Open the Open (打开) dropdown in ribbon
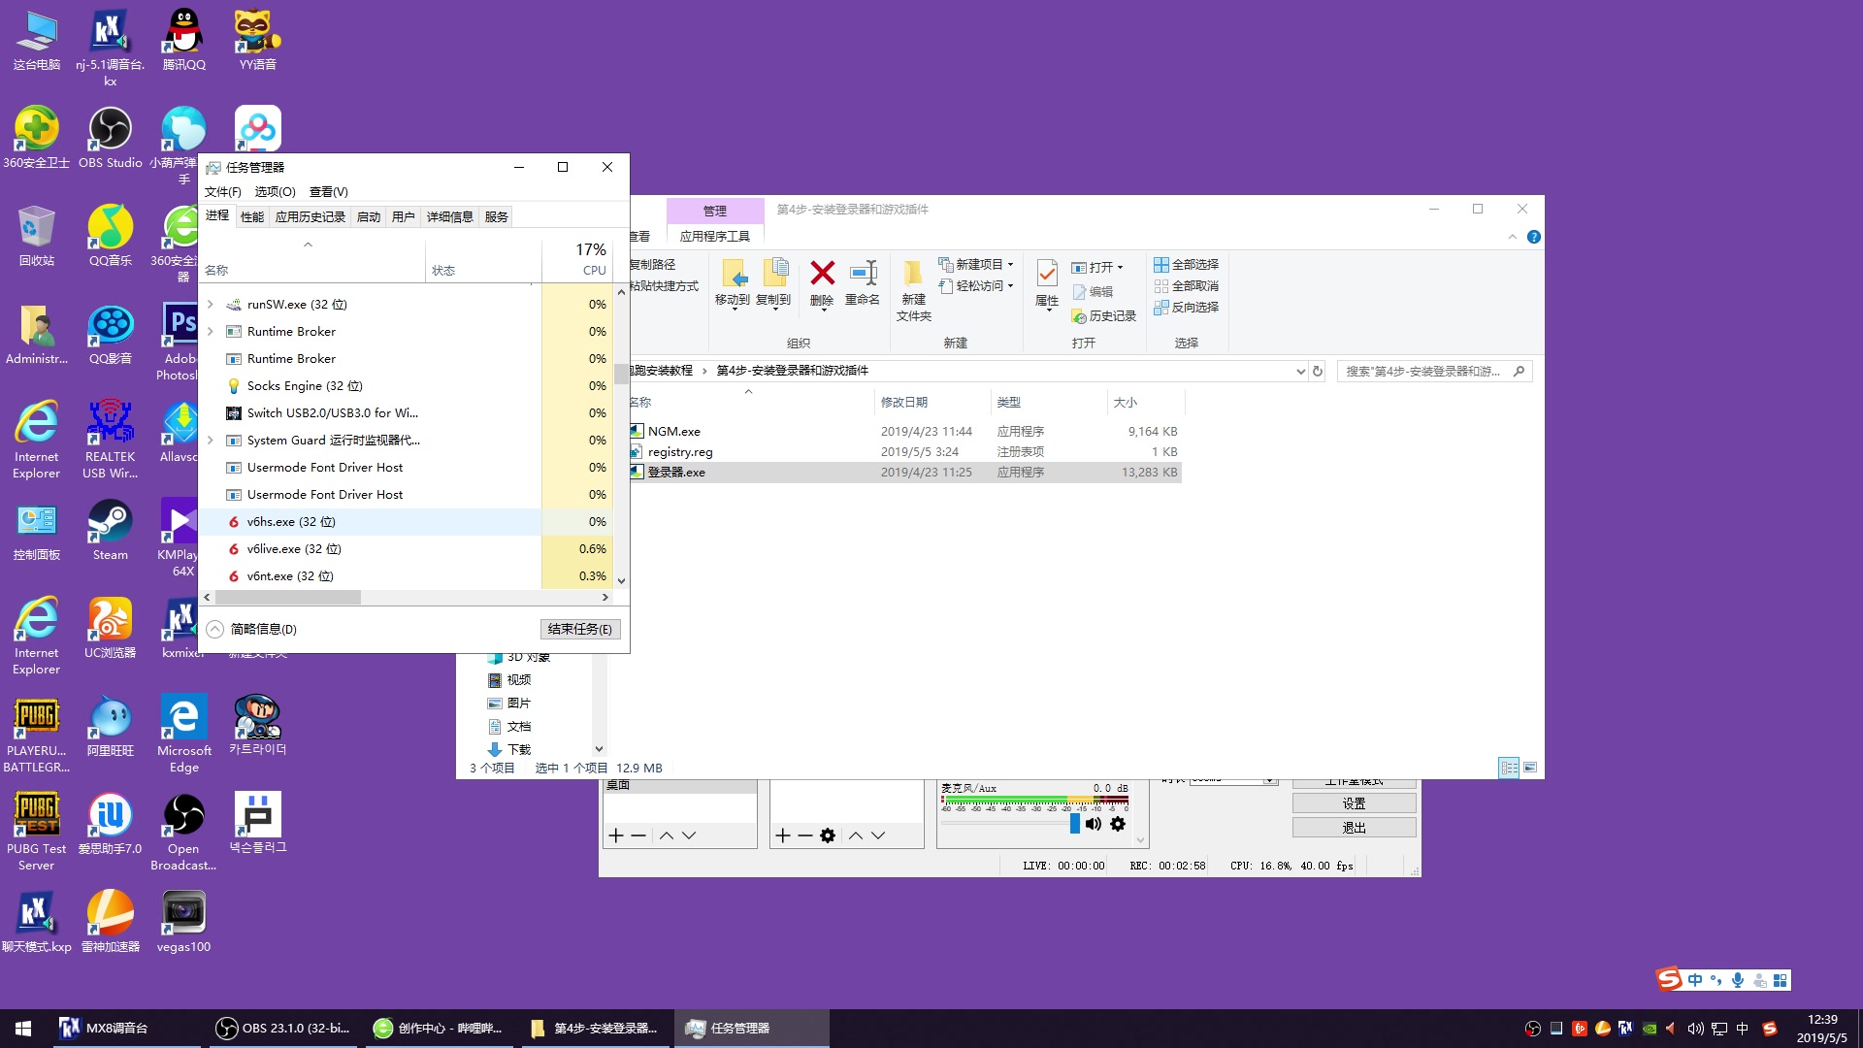Viewport: 1863px width, 1048px height. point(1097,267)
